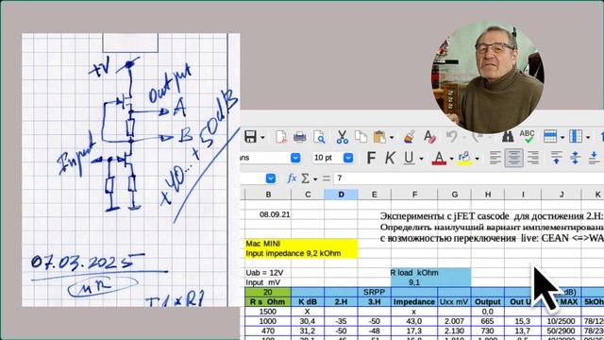Open the Function Wizard fx
The width and height of the screenshot is (604, 340).
pos(292,178)
